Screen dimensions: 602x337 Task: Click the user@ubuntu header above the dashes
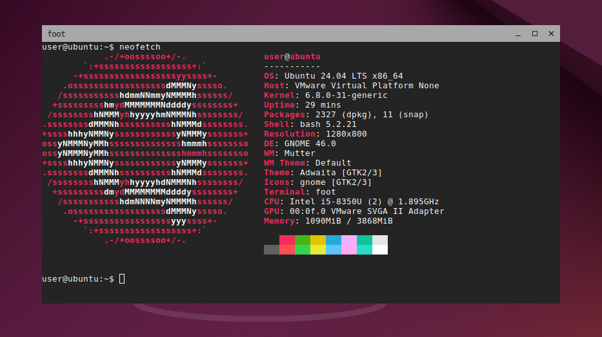(x=292, y=57)
